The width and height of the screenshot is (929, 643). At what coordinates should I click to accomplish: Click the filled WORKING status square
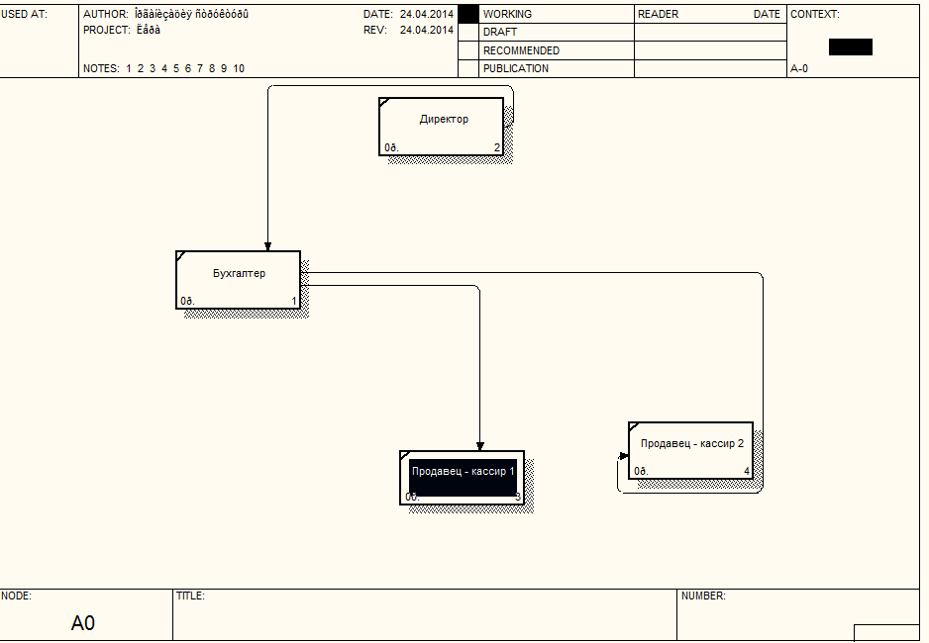(468, 14)
